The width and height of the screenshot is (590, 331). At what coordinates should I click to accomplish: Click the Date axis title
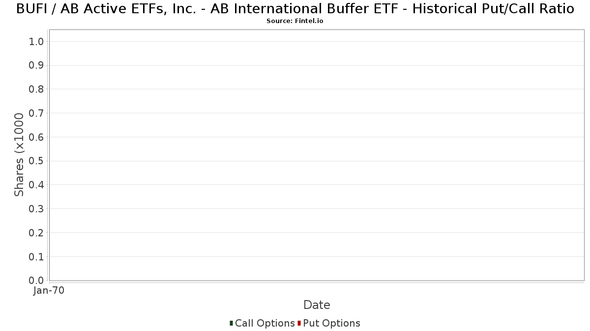coord(317,305)
